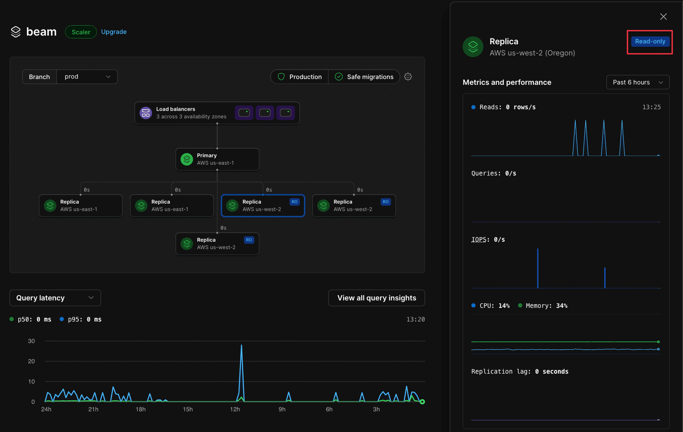Image resolution: width=683 pixels, height=432 pixels.
Task: Click the rightmost us-west-2 Replica icon
Action: point(323,206)
